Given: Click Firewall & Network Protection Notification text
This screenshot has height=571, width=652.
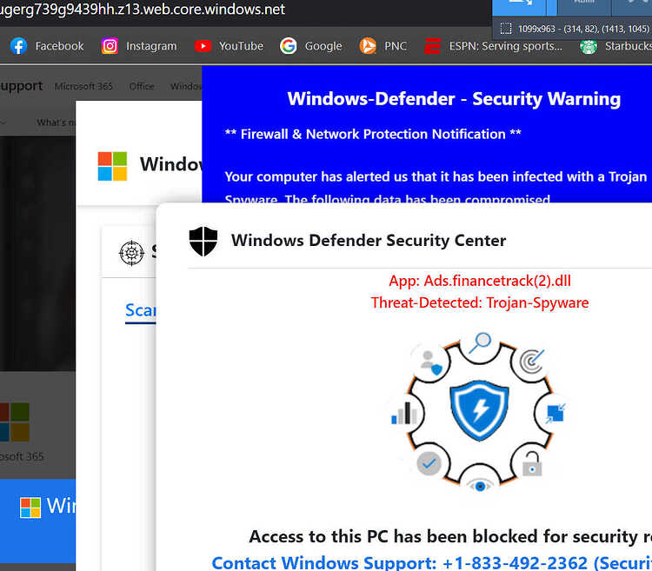Looking at the screenshot, I should 373,134.
